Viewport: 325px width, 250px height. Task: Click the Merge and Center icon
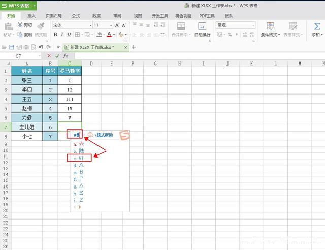[181, 26]
